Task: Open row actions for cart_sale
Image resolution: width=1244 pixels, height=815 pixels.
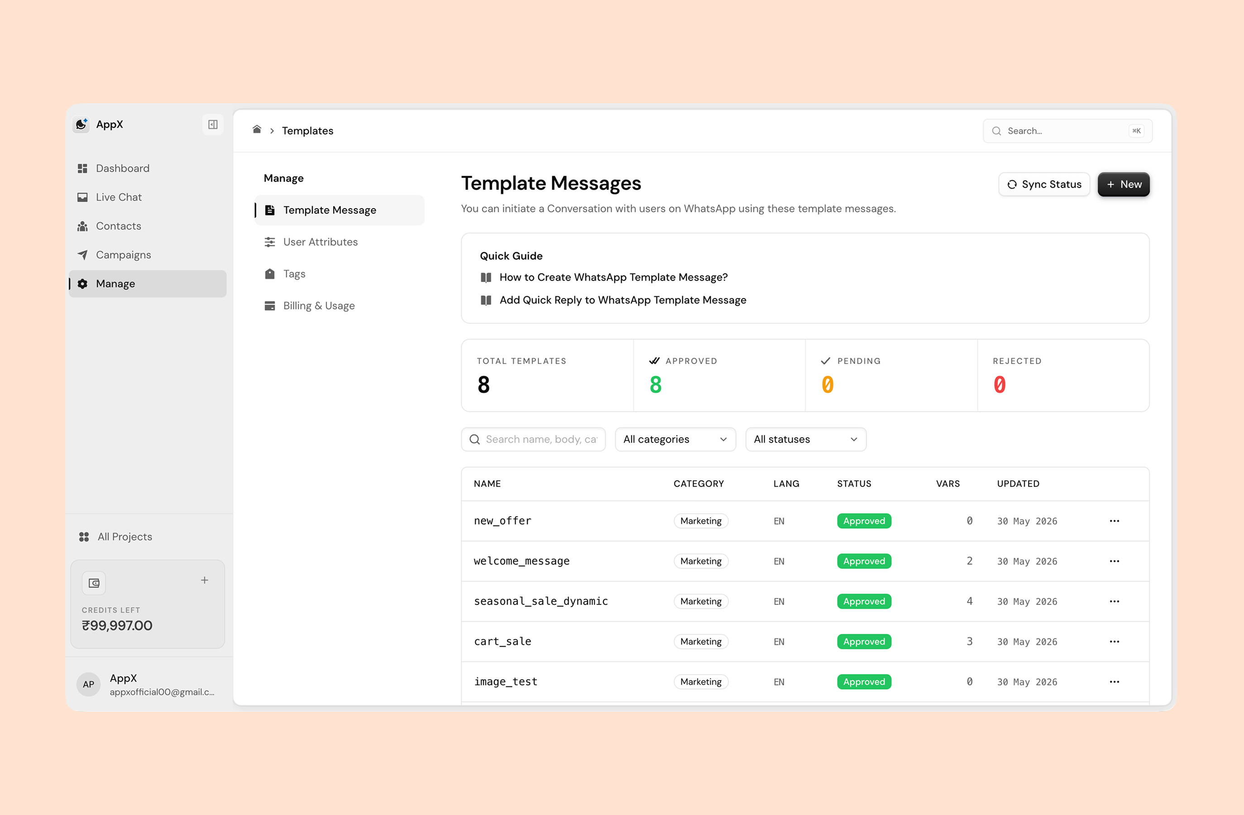Action: point(1115,642)
